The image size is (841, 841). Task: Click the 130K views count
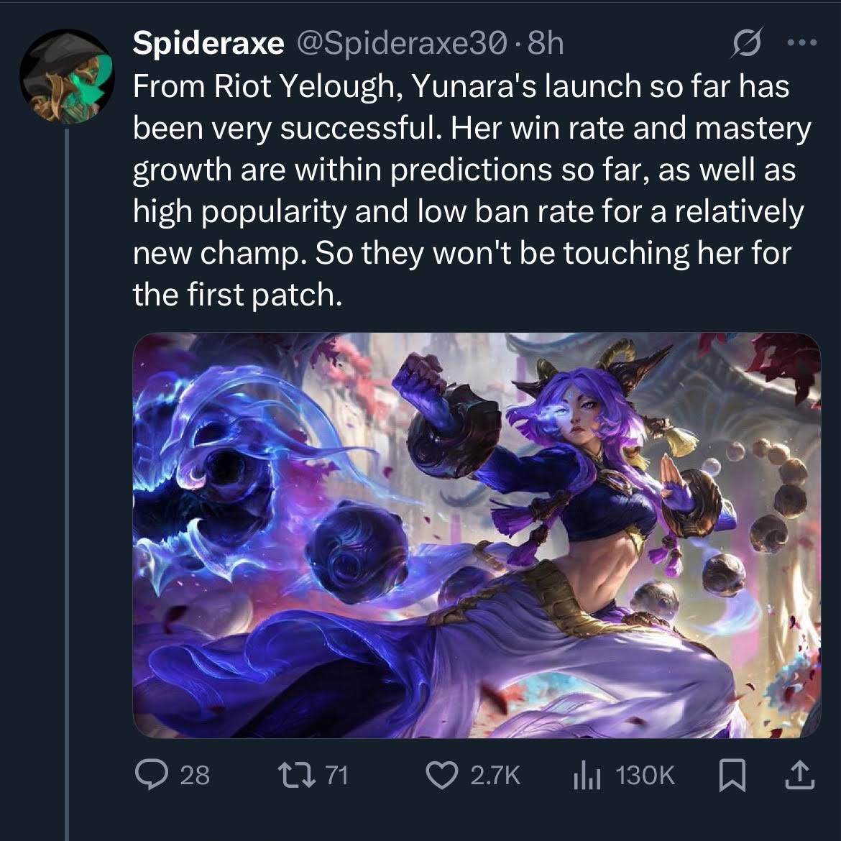click(x=645, y=775)
